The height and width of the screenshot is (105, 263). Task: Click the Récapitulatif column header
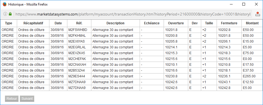click(x=33, y=23)
